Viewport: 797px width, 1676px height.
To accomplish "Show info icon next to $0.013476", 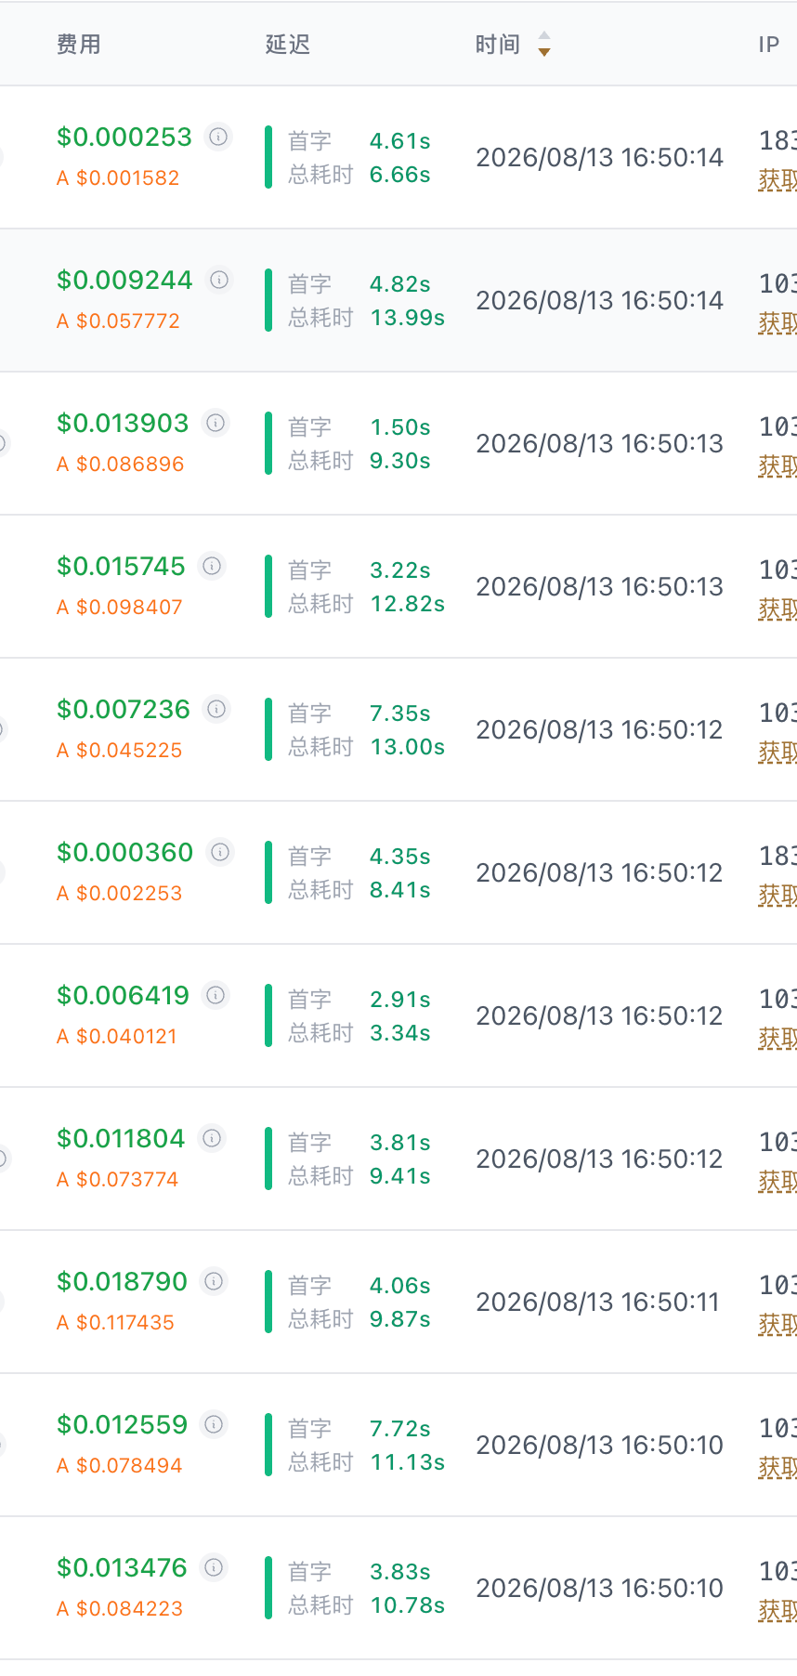I will coord(214,1567).
